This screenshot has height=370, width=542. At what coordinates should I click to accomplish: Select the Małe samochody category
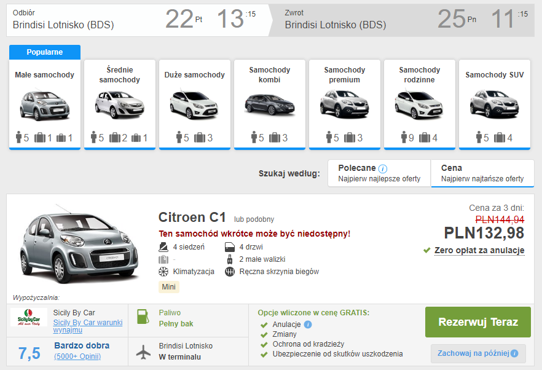(x=44, y=104)
